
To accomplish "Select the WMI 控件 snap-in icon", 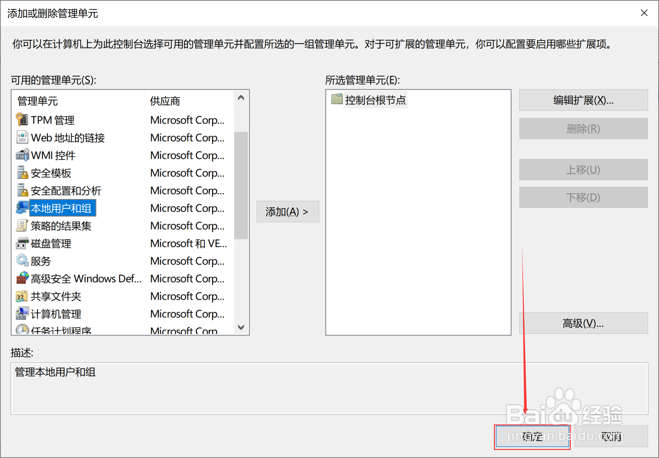I will (22, 155).
